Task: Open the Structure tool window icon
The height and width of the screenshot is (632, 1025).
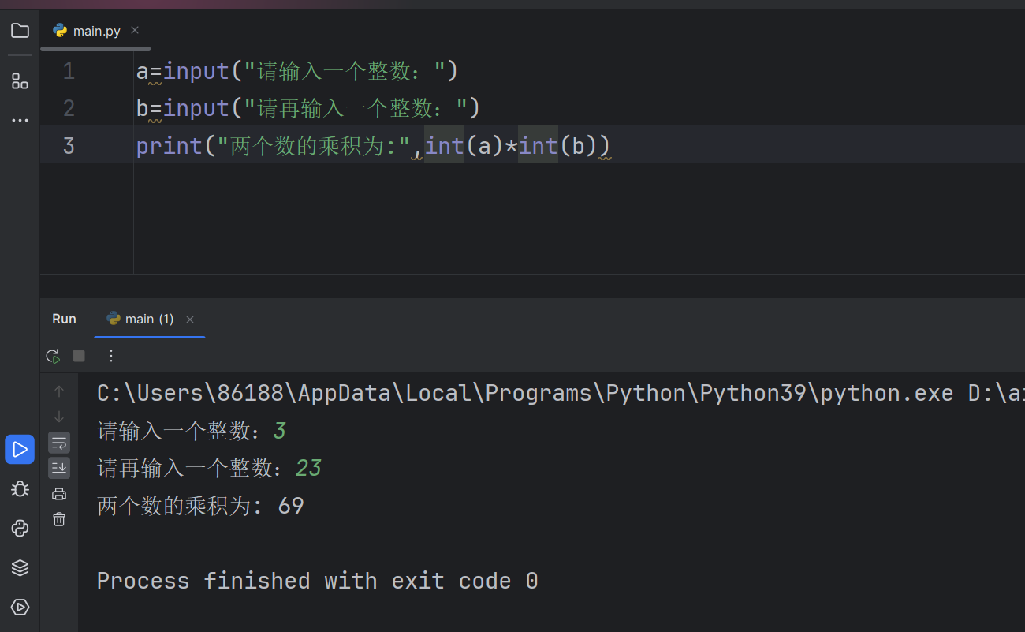Action: (x=20, y=80)
